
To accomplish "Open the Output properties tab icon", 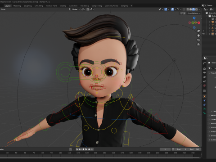I will tap(204, 73).
